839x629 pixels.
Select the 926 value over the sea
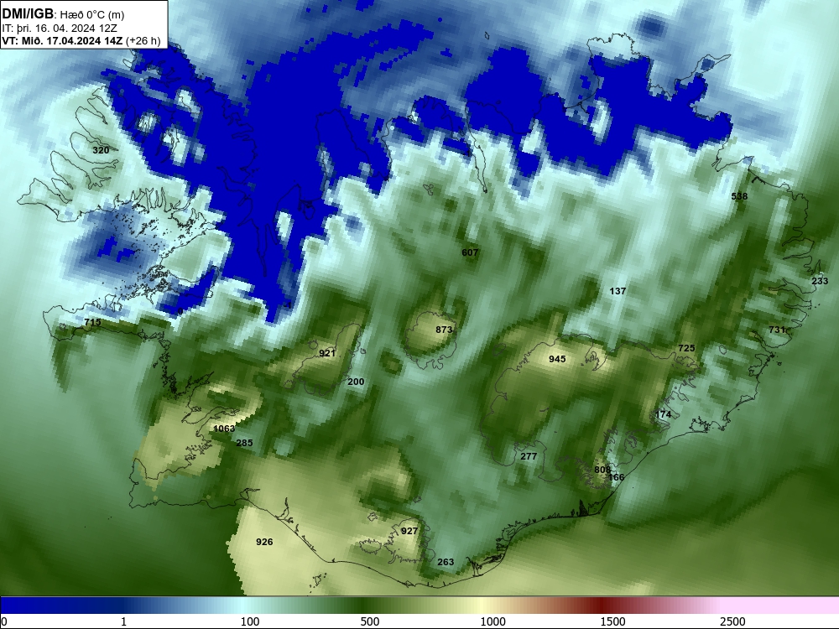point(264,542)
